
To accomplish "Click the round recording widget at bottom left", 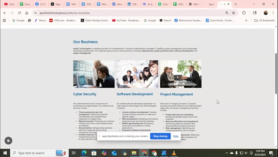I will click(x=8, y=141).
